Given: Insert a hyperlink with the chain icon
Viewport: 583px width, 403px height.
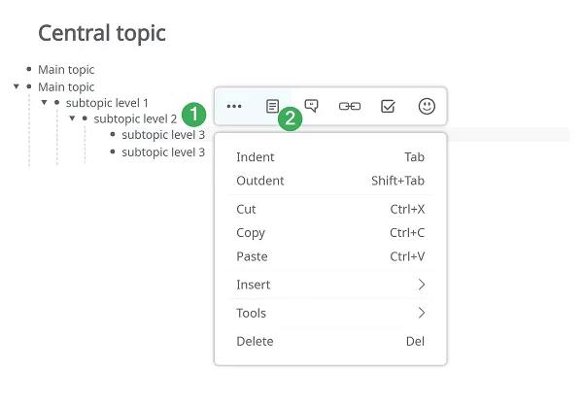Looking at the screenshot, I should 350,107.
